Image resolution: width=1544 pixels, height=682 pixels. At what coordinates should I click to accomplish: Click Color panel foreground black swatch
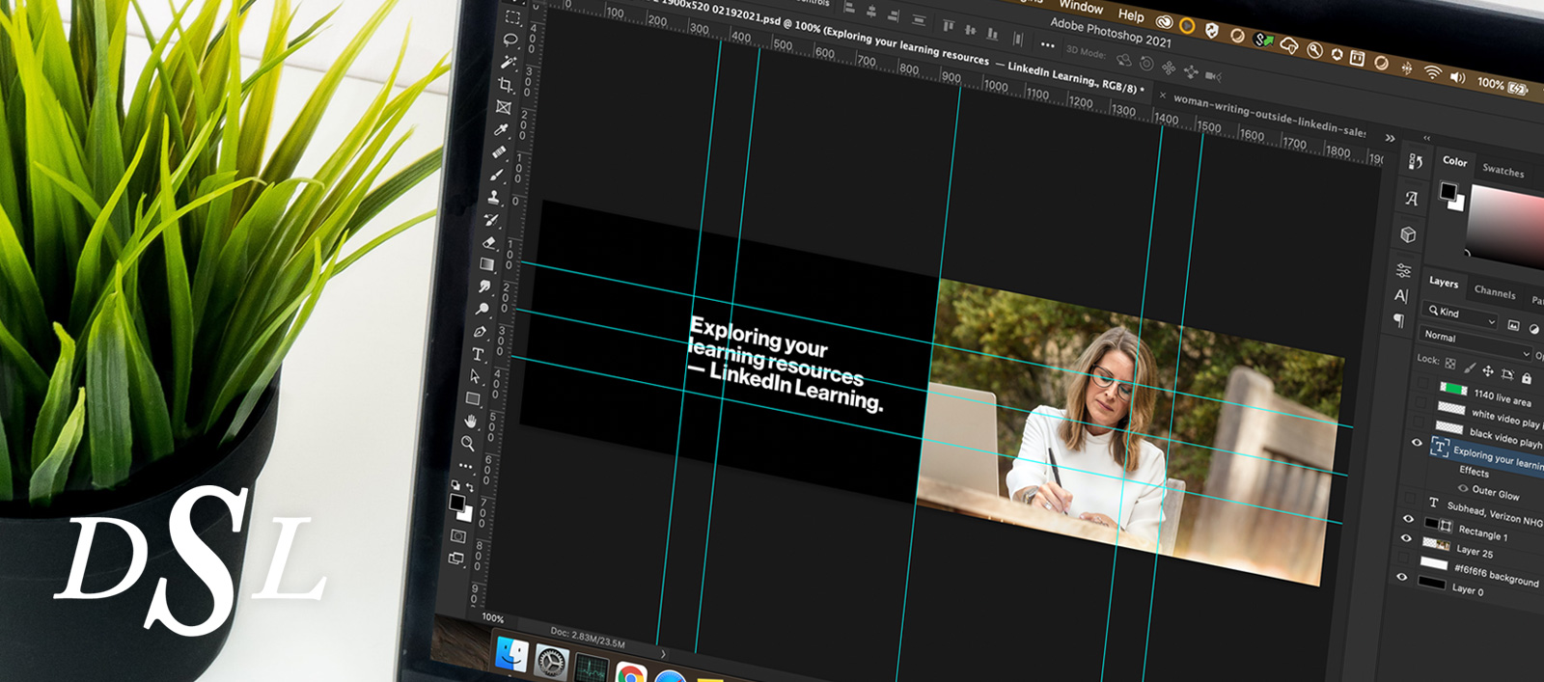[1448, 191]
